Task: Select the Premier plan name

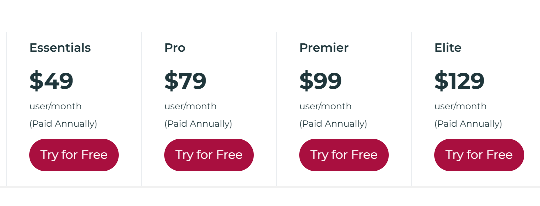Action: pos(324,48)
